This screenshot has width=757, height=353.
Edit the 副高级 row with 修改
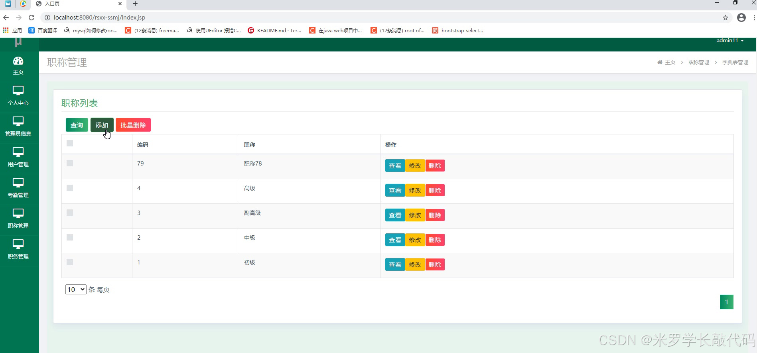tap(415, 215)
